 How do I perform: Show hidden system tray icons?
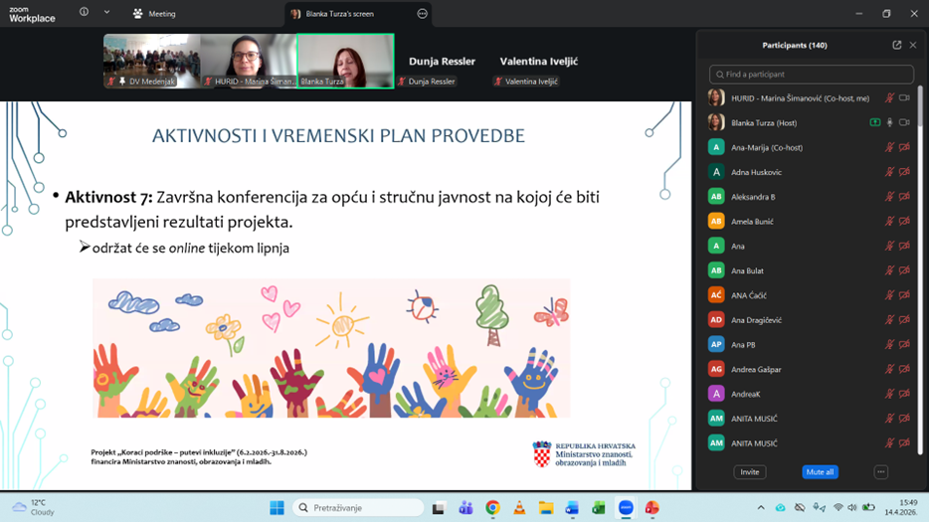tap(761, 508)
